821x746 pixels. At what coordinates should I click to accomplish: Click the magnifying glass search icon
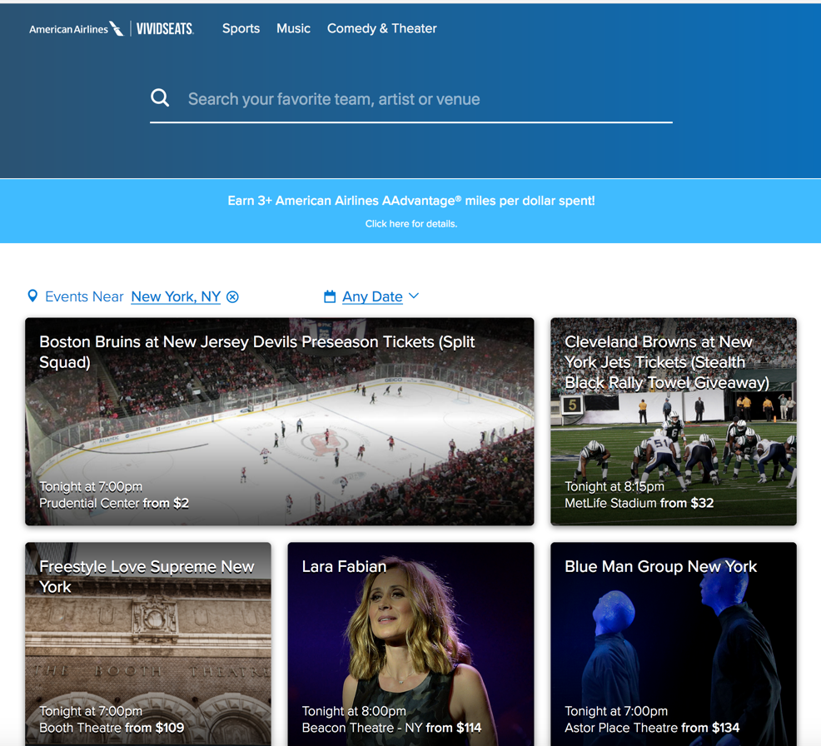[x=160, y=98]
